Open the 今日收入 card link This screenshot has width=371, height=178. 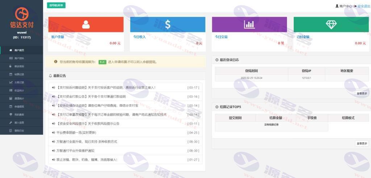point(139,37)
